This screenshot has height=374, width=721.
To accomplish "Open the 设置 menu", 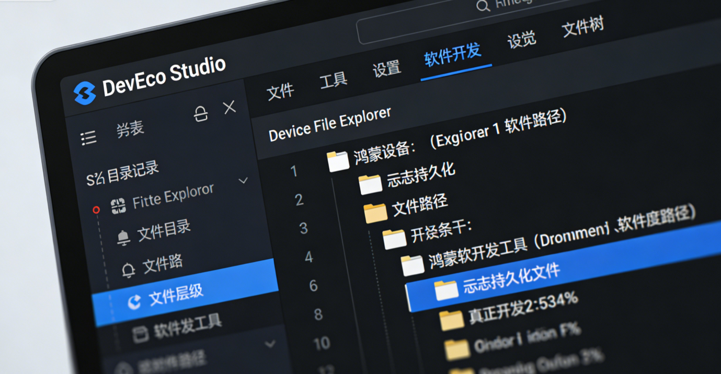I will tap(387, 69).
